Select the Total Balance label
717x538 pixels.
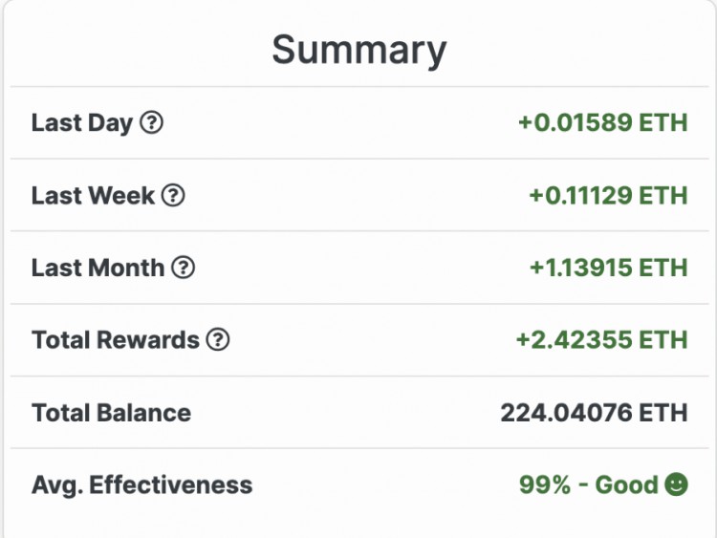[112, 413]
